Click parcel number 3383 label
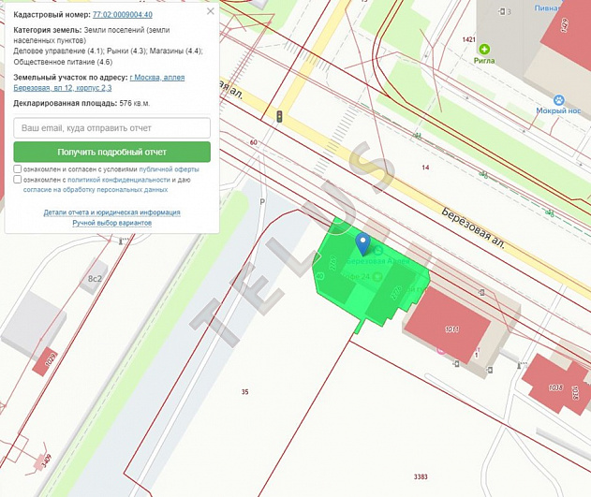The width and height of the screenshot is (591, 497). click(x=421, y=476)
